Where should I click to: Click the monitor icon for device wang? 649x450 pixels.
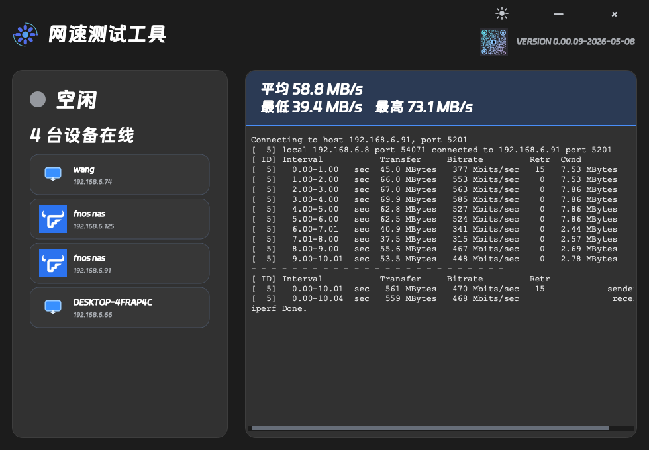(53, 174)
